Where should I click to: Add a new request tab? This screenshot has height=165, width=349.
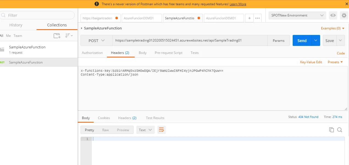click(x=250, y=18)
